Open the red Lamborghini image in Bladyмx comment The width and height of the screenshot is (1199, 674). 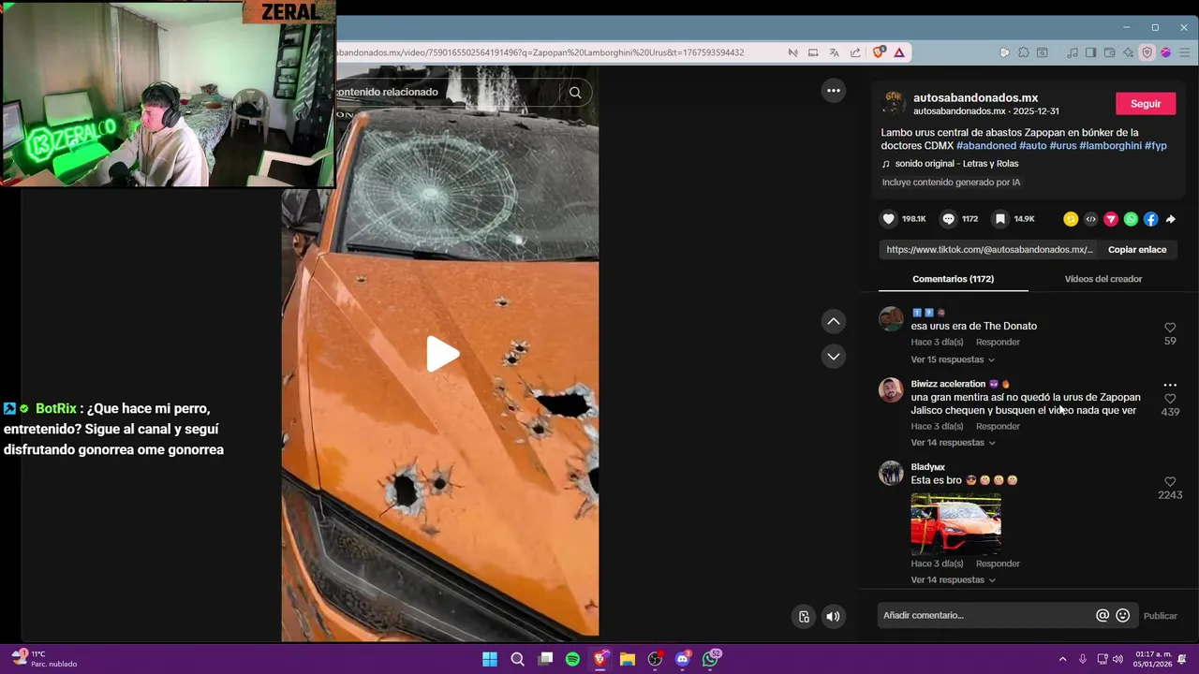point(955,524)
